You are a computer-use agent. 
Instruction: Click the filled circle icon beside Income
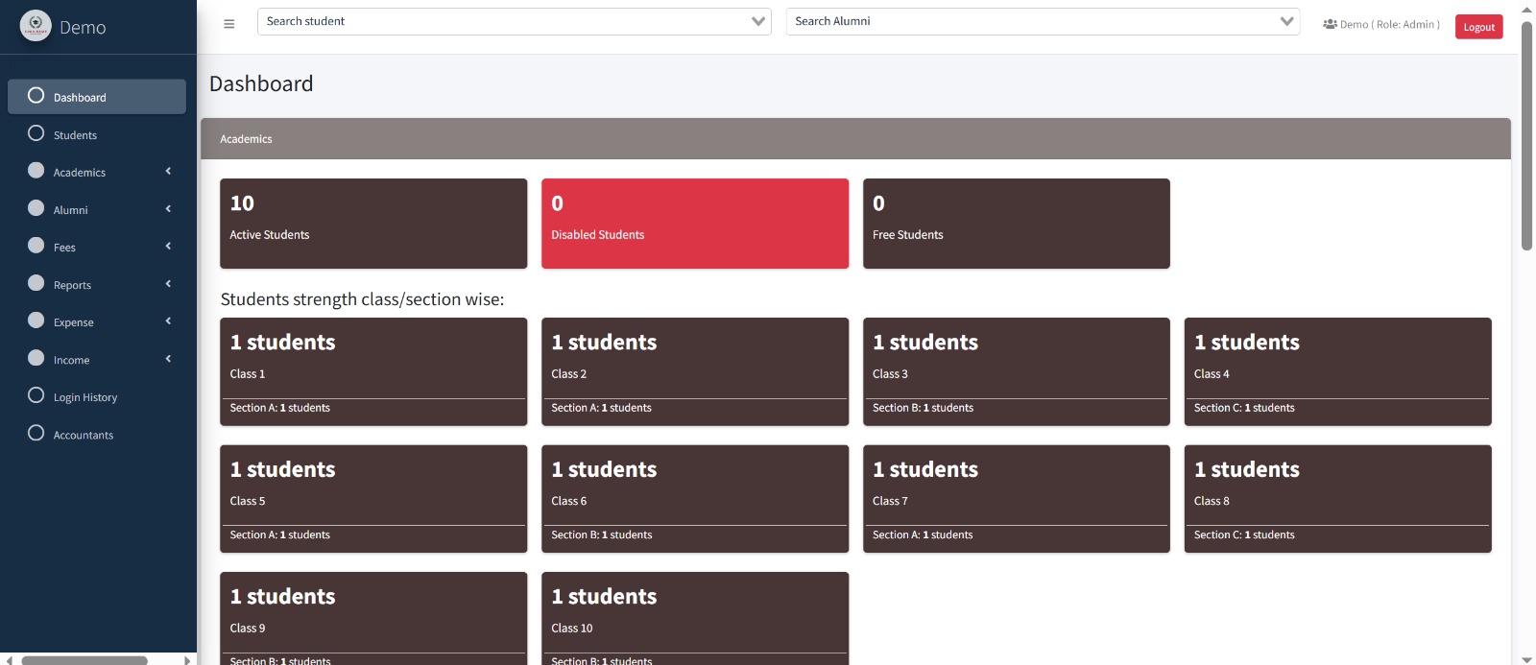click(36, 358)
